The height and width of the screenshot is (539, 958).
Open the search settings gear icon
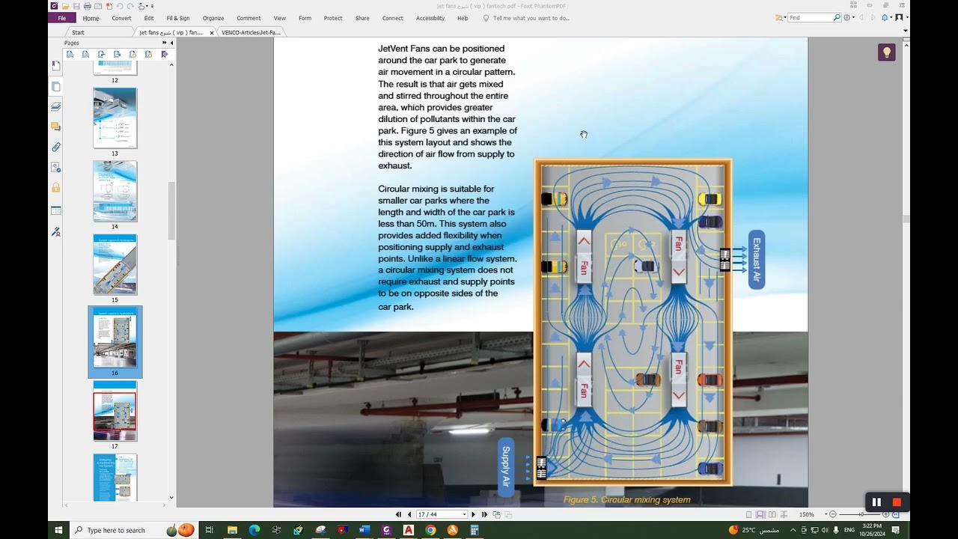[x=849, y=17]
